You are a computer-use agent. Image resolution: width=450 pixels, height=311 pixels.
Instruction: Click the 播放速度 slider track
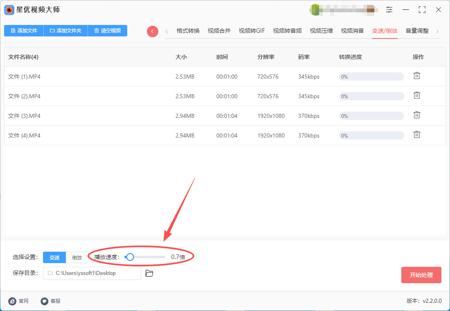coord(145,257)
